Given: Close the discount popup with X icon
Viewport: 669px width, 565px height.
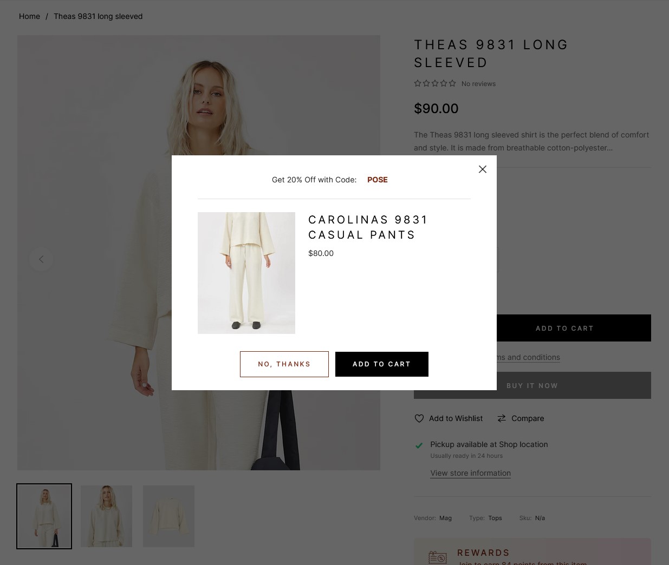Looking at the screenshot, I should pyautogui.click(x=483, y=169).
